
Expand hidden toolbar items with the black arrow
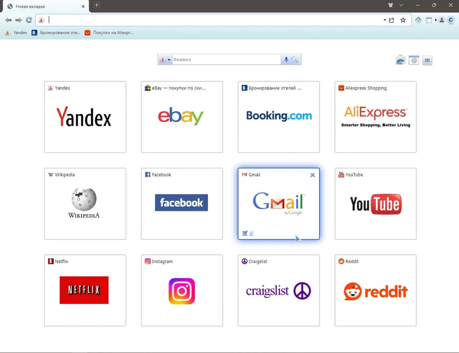(x=436, y=20)
